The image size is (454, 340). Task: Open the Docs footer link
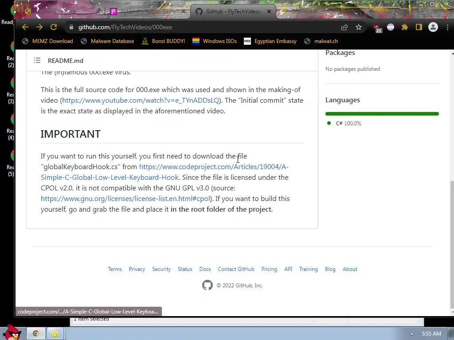[x=205, y=269]
